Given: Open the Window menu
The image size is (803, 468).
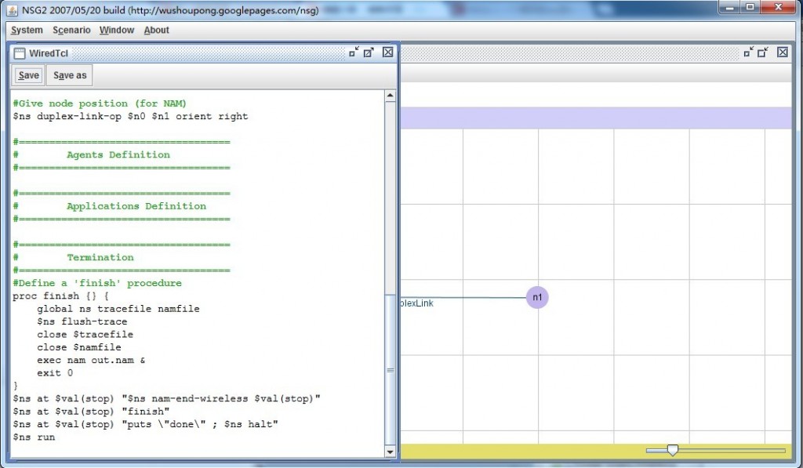Looking at the screenshot, I should 116,30.
